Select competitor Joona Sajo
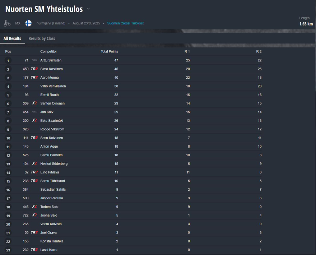The height and width of the screenshot is (255, 316). 49,215
